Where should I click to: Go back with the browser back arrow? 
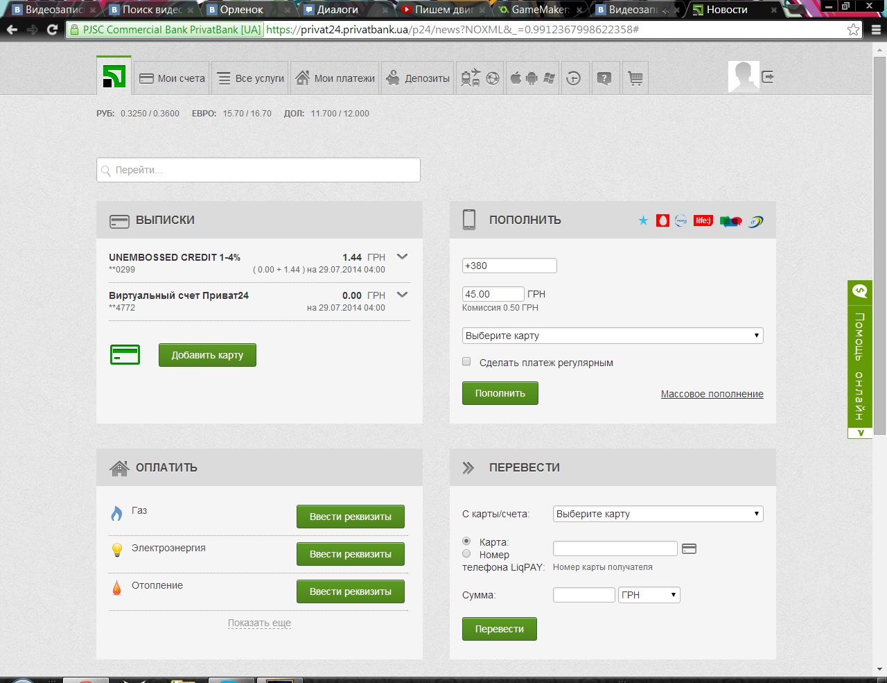pyautogui.click(x=12, y=30)
